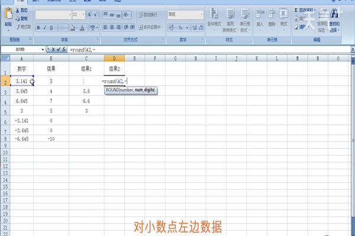Open the Clipboard (剪贴板) dialog launcher
This screenshot has width=355, height=236.
(31, 40)
